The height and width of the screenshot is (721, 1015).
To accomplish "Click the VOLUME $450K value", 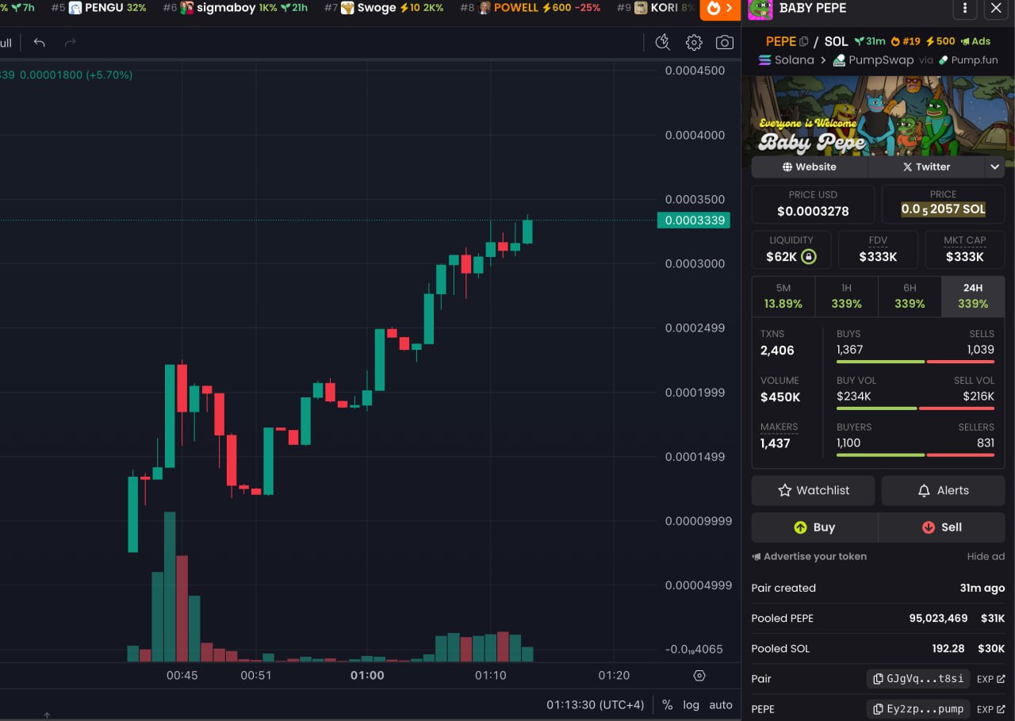I will tap(780, 397).
